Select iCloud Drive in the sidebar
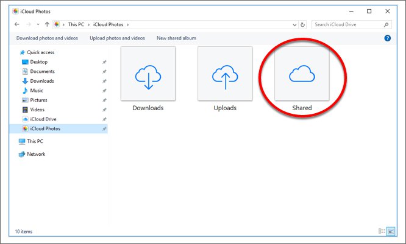The height and width of the screenshot is (244, 406). (39, 119)
